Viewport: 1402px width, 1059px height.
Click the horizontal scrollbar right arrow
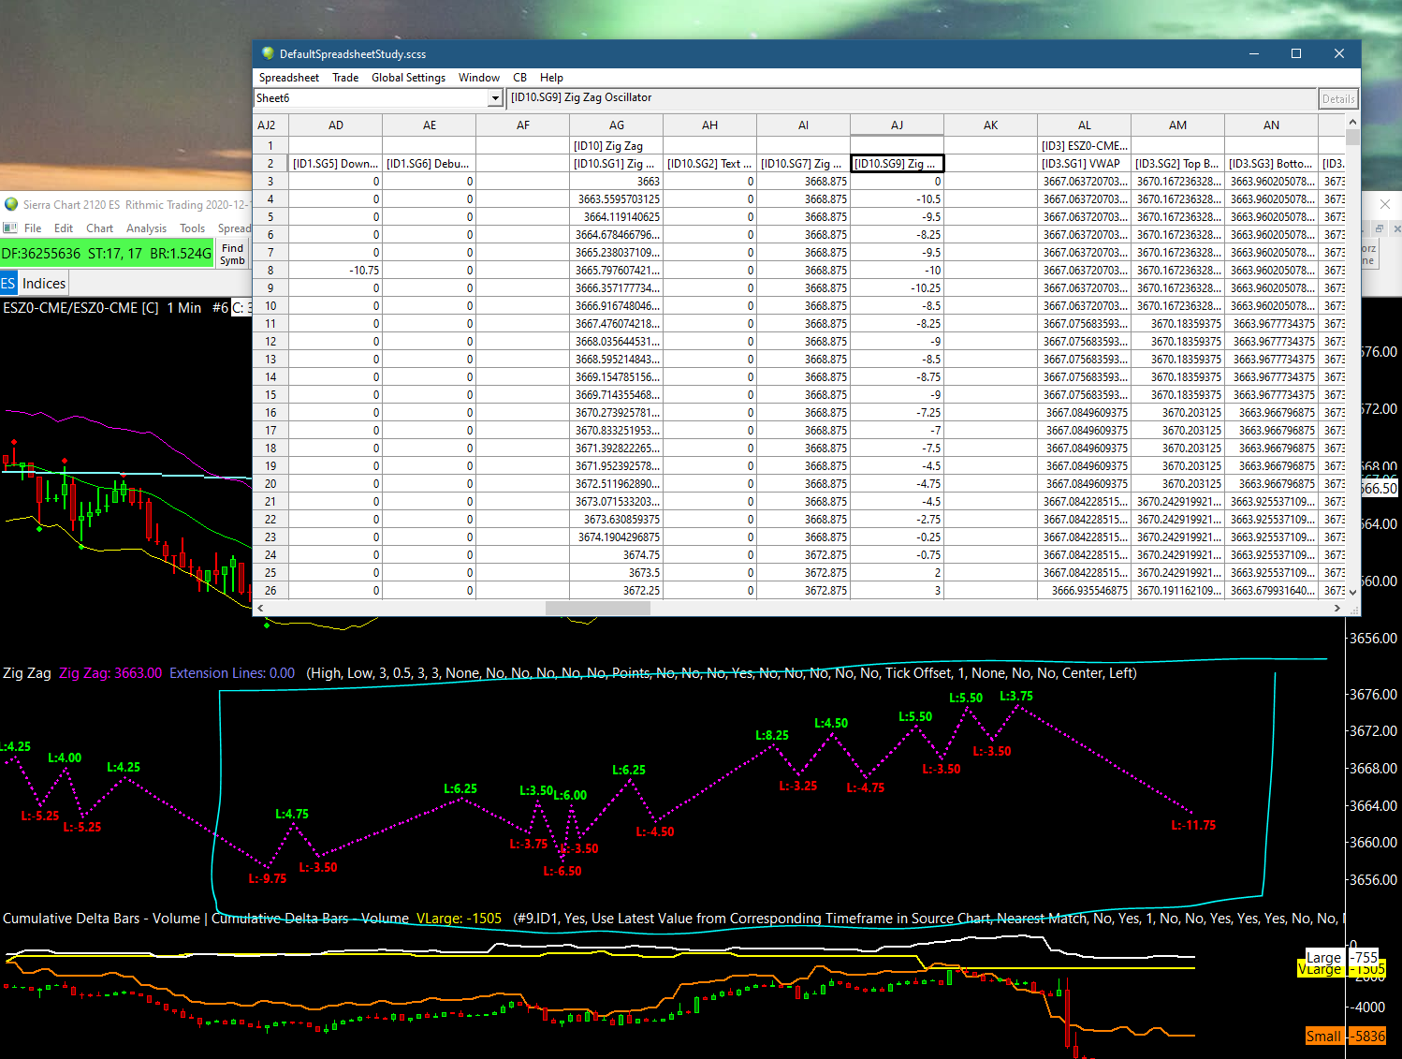point(1337,608)
